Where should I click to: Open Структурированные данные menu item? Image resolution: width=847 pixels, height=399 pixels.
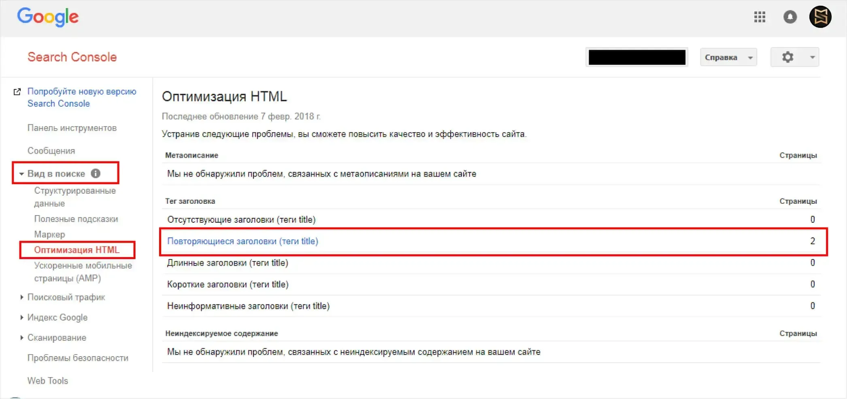[74, 197]
